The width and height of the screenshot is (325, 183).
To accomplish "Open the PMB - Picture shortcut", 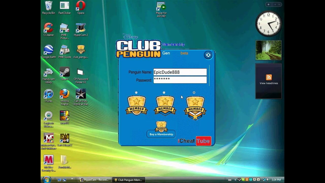I will pyautogui.click(x=64, y=31).
